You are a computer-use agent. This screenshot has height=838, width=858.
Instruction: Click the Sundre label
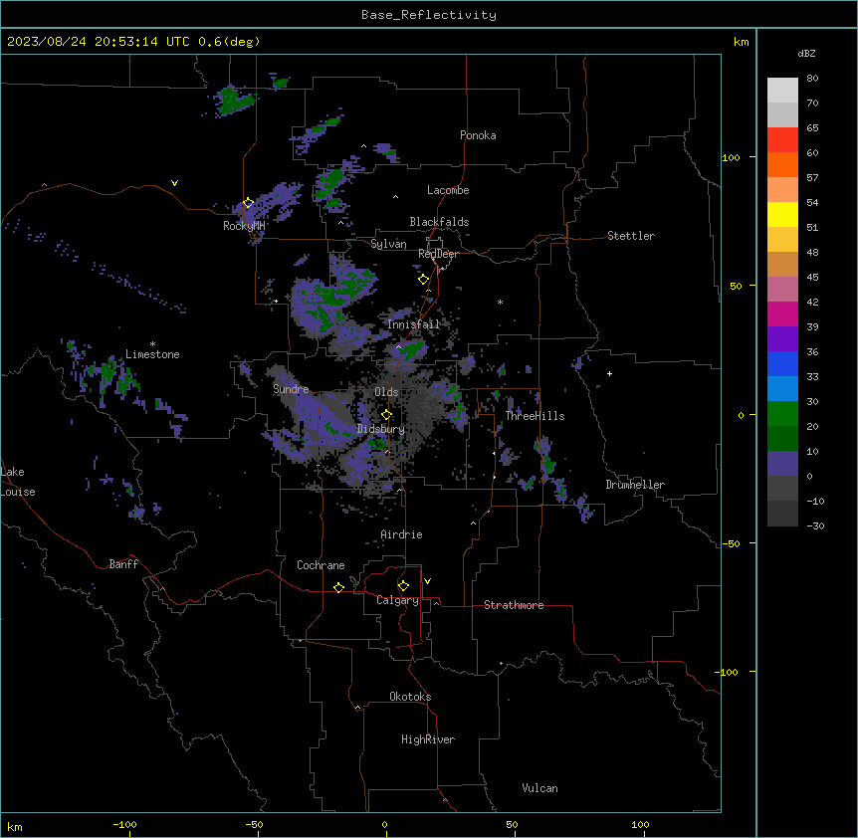[291, 389]
